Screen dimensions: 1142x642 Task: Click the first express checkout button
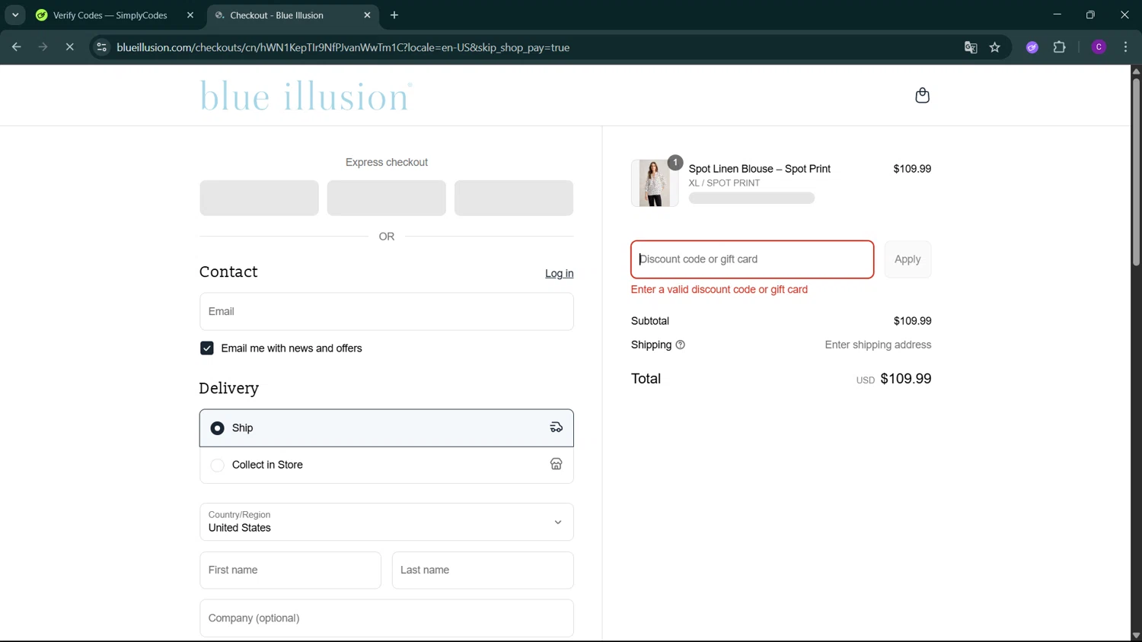coord(259,198)
